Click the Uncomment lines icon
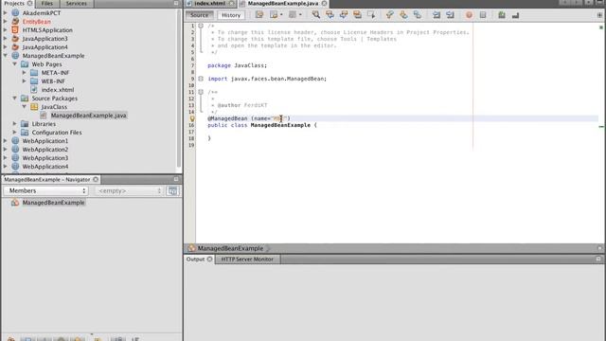The width and height of the screenshot is (606, 341). pos(515,15)
